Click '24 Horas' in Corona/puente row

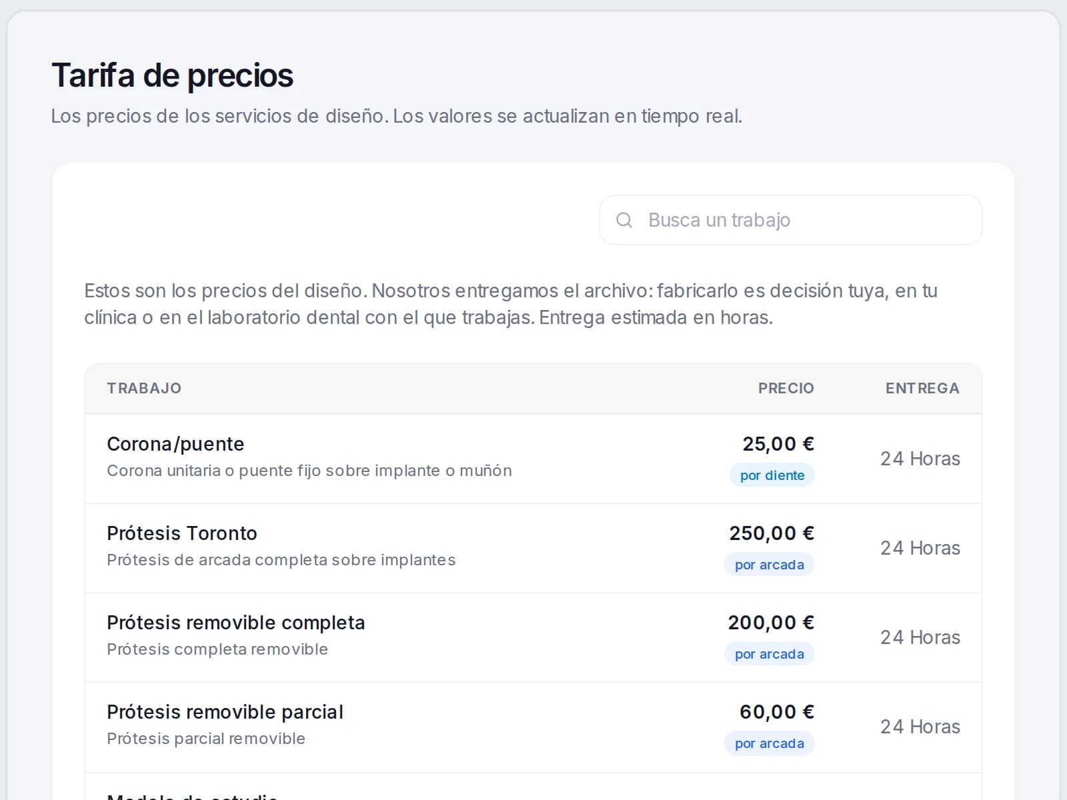920,459
